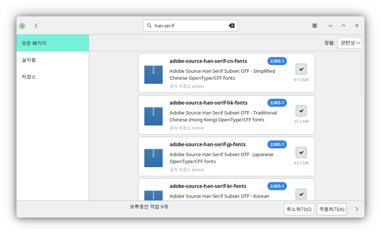Image resolution: width=381 pixels, height=234 pixels.
Task: Open adobe-source-han-serif-hk-fonts package title
Action: pos(208,103)
